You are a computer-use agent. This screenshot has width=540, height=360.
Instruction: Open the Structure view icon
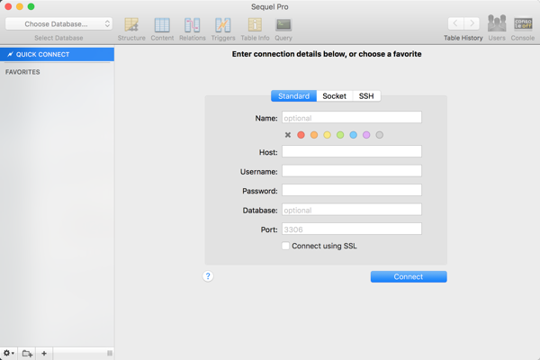click(131, 25)
